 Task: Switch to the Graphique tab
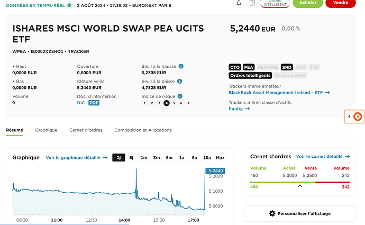coord(46,130)
